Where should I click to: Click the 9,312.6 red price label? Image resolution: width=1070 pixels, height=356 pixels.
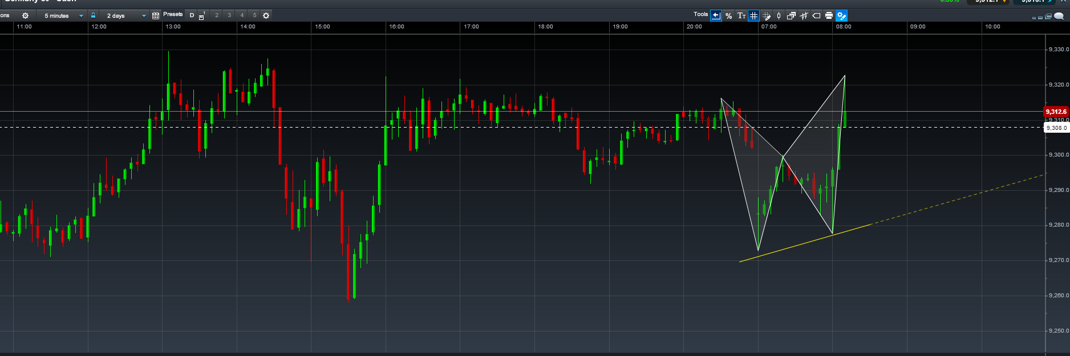tap(1056, 112)
